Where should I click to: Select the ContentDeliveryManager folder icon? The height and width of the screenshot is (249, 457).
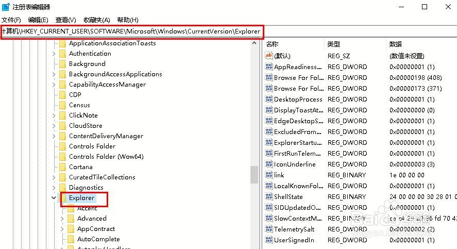point(62,136)
